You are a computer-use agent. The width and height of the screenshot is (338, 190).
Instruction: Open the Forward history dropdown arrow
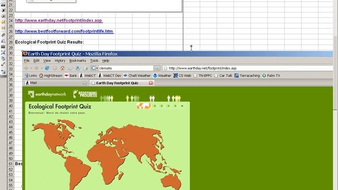click(x=41, y=68)
